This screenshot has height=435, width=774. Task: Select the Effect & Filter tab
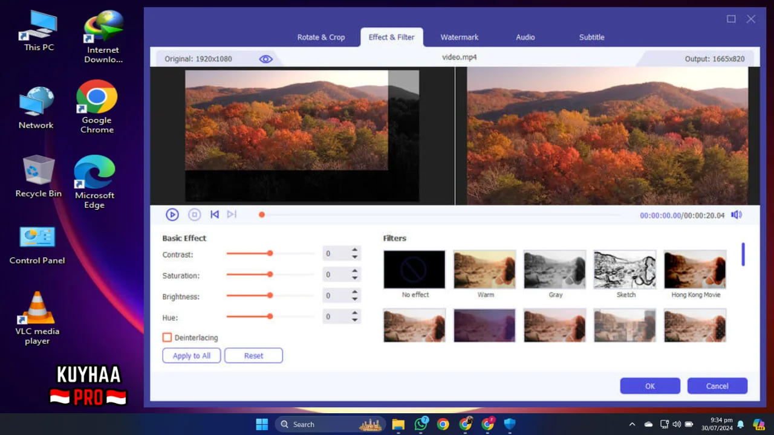click(392, 37)
